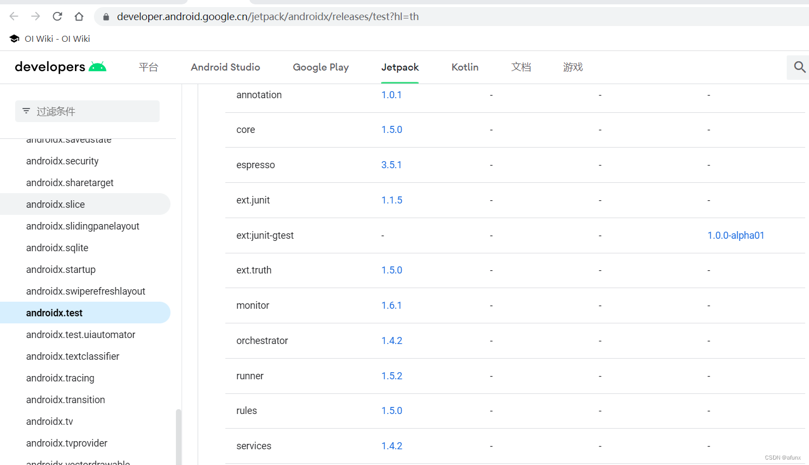The width and height of the screenshot is (809, 465).
Task: Open services version 1.4.2 link
Action: pos(391,446)
